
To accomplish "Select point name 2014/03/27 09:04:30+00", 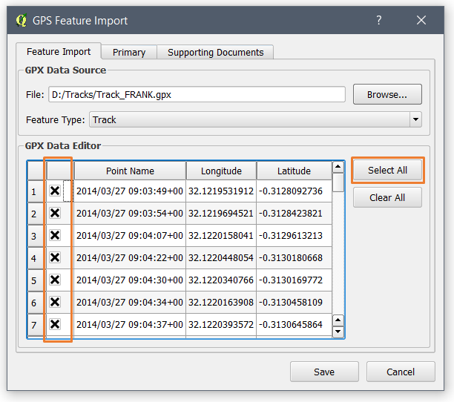I will point(130,280).
